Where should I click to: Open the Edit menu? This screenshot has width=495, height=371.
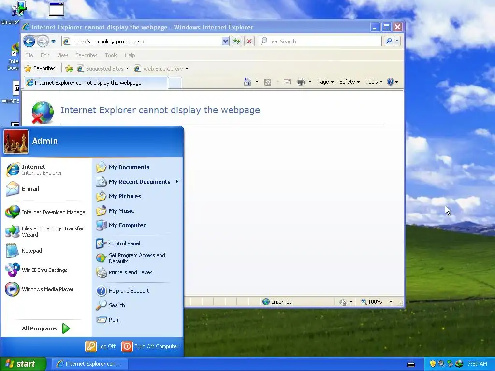pyautogui.click(x=45, y=55)
